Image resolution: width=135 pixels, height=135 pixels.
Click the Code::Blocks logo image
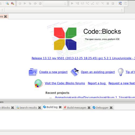[65, 39]
